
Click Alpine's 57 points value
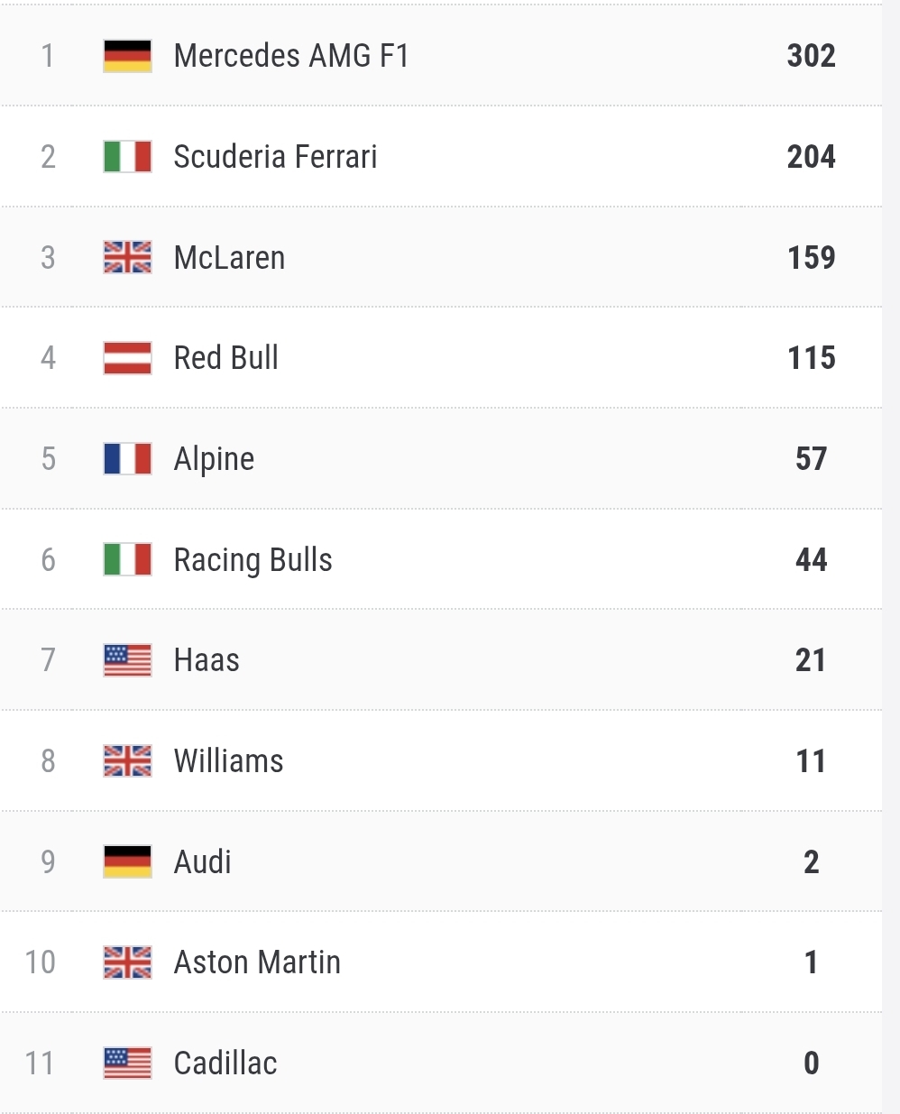click(811, 459)
